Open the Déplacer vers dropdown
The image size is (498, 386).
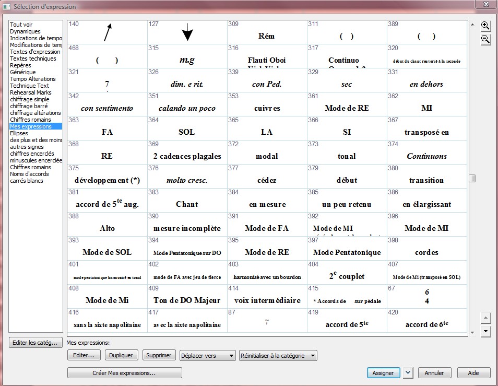click(207, 356)
